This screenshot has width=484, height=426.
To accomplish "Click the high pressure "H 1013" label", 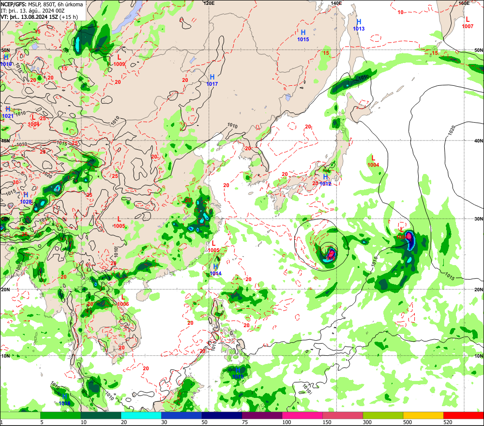I will tap(359, 25).
